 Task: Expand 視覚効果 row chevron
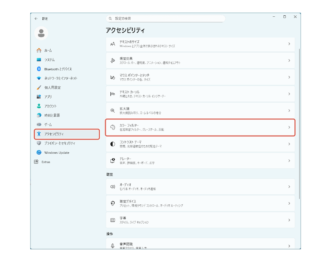(289, 60)
